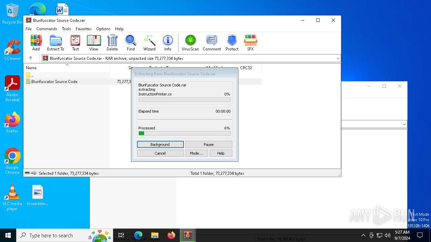Viewport: 431px width, 242px height.
Task: Click WinRAR taskbar button
Action: point(188,235)
